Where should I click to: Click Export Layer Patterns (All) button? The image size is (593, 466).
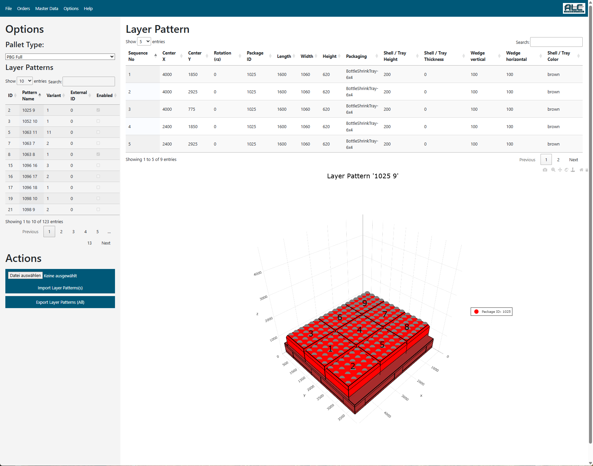coord(60,302)
